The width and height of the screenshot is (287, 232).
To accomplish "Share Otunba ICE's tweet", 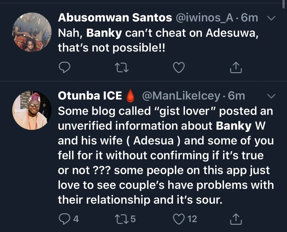I will pos(236,218).
